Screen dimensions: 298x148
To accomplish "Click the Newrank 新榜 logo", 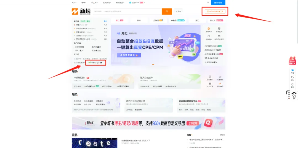I will point(81,12).
